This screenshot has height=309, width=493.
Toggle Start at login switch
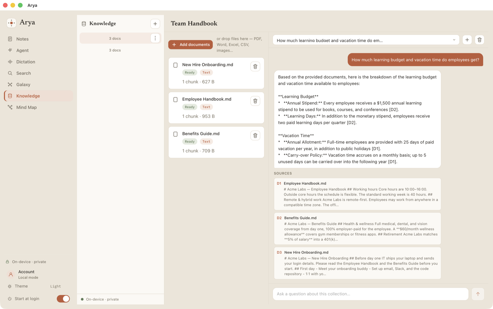[63, 299]
